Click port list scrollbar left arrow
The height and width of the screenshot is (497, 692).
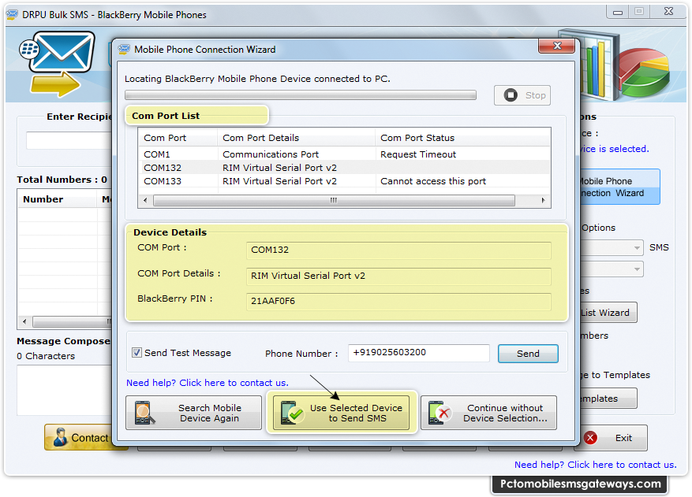[x=145, y=201]
